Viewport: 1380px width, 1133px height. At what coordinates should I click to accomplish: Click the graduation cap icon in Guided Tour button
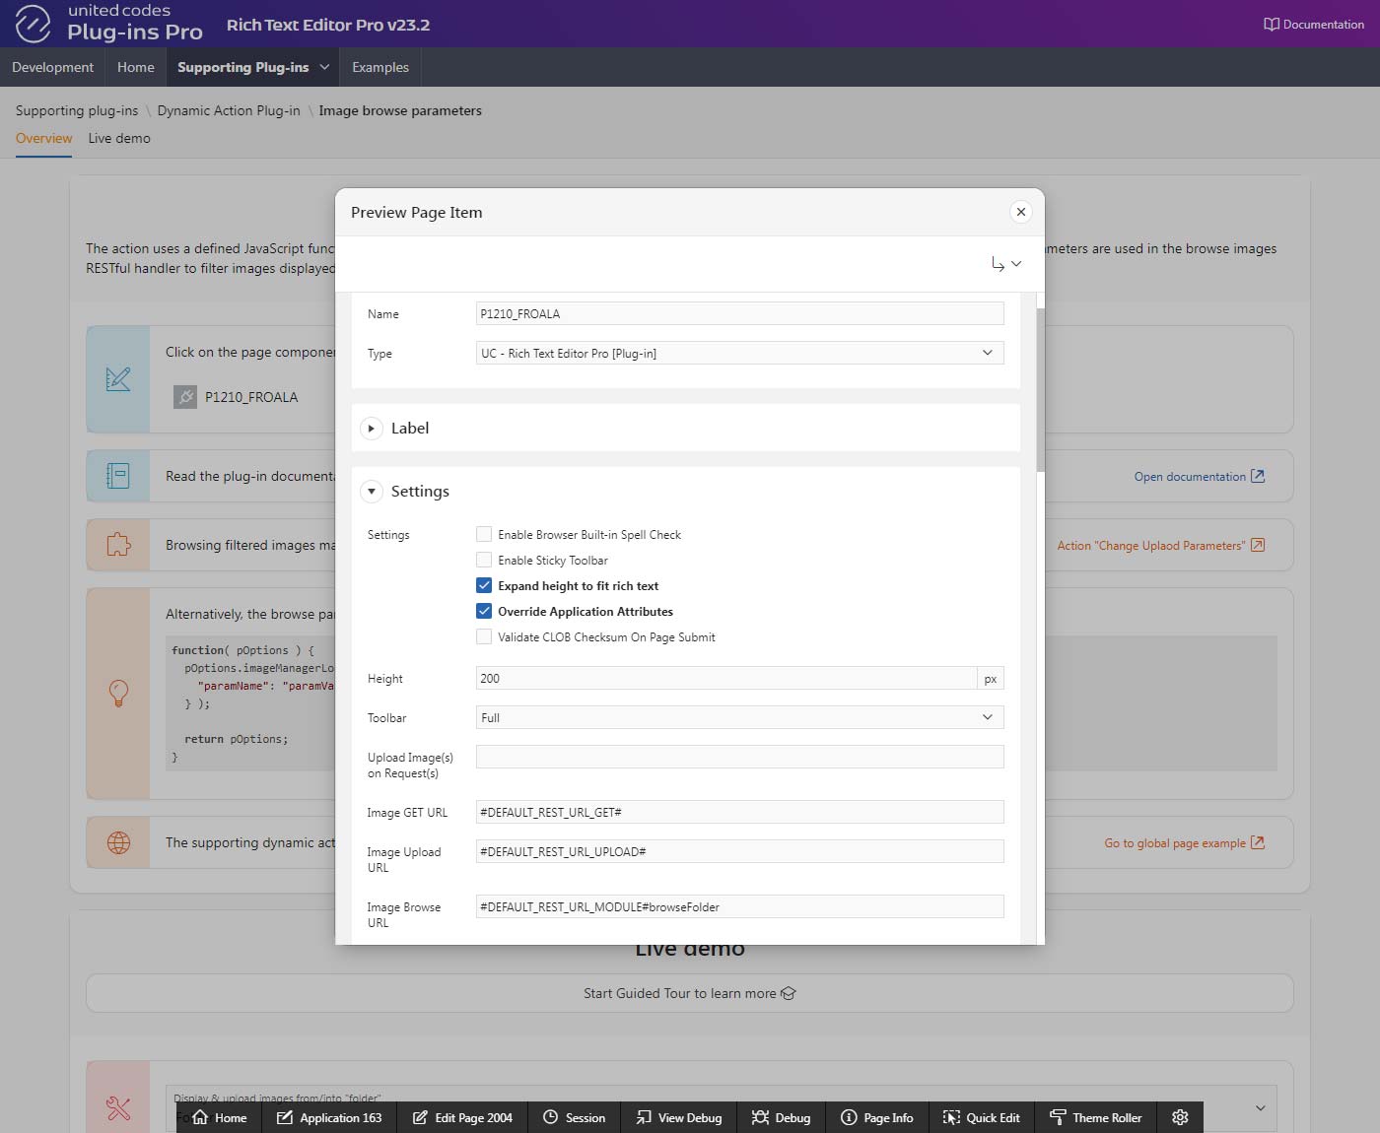(x=788, y=993)
